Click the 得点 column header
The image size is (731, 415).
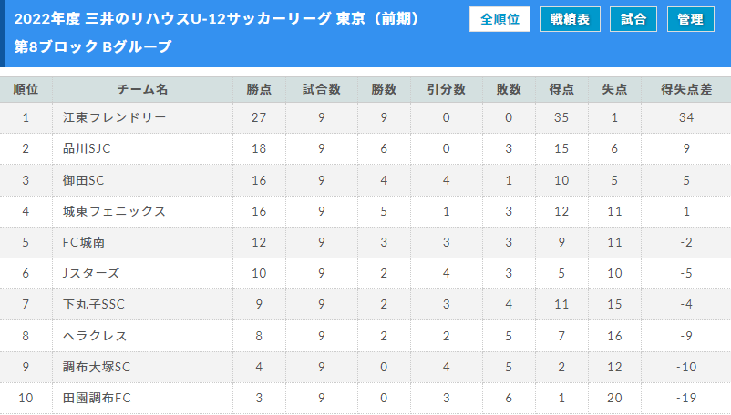coord(561,89)
